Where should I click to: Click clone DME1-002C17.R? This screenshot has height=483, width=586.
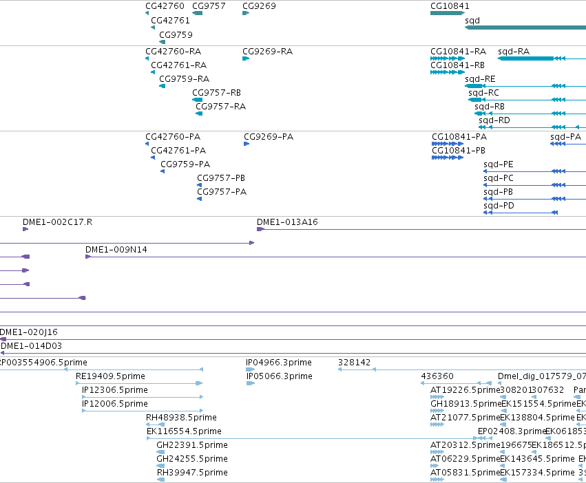[58, 222]
